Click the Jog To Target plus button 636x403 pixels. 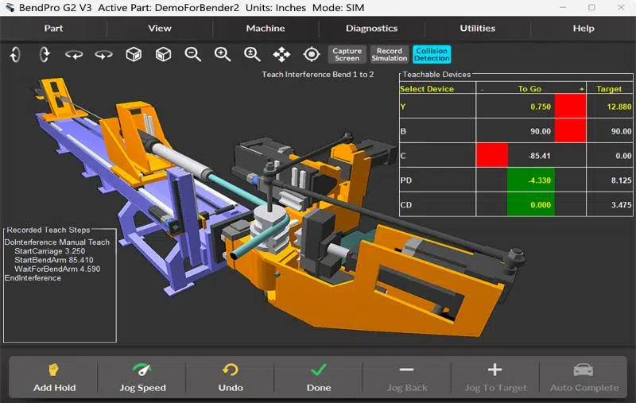click(495, 378)
